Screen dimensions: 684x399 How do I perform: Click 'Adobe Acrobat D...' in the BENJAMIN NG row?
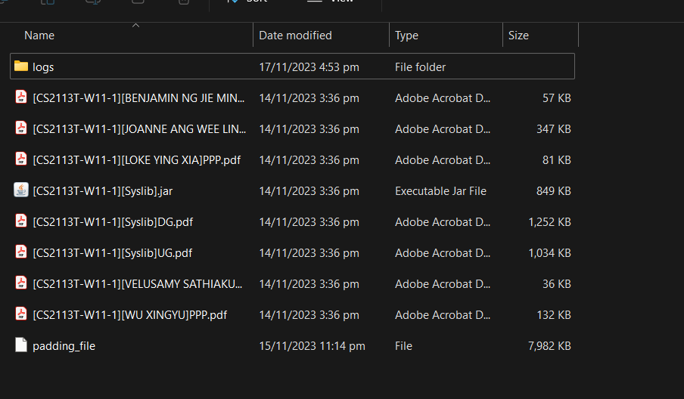443,98
